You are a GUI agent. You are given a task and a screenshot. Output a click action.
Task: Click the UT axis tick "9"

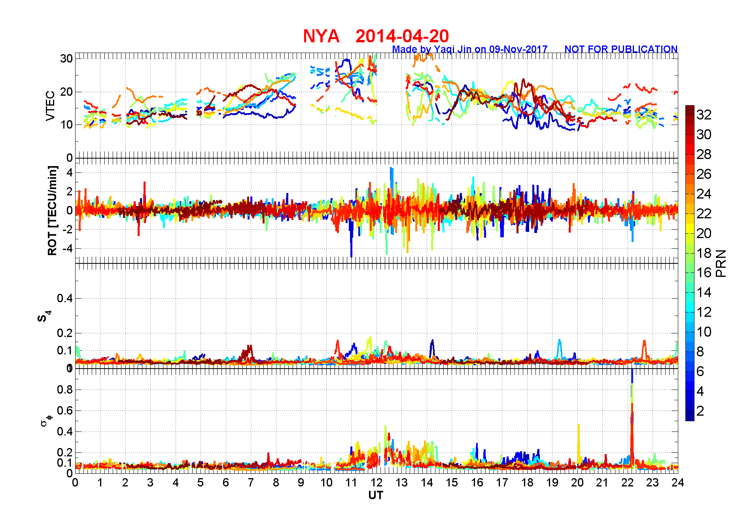click(x=301, y=482)
